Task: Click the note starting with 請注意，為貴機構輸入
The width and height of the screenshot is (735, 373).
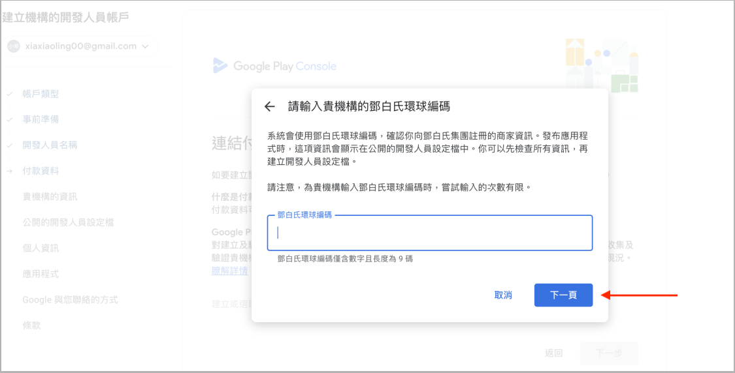Action: point(400,187)
